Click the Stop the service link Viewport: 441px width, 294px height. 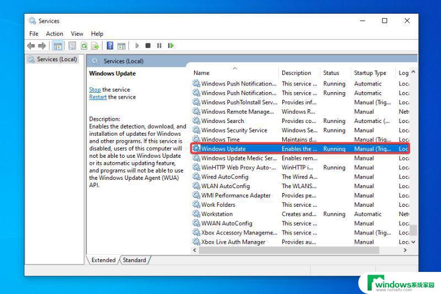tap(95, 89)
